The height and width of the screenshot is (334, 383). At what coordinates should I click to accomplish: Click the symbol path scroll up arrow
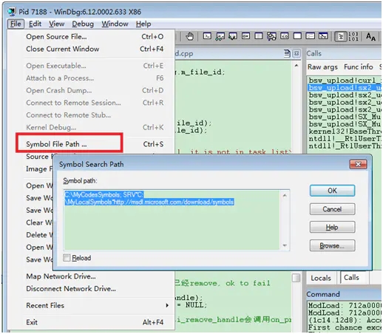point(285,196)
